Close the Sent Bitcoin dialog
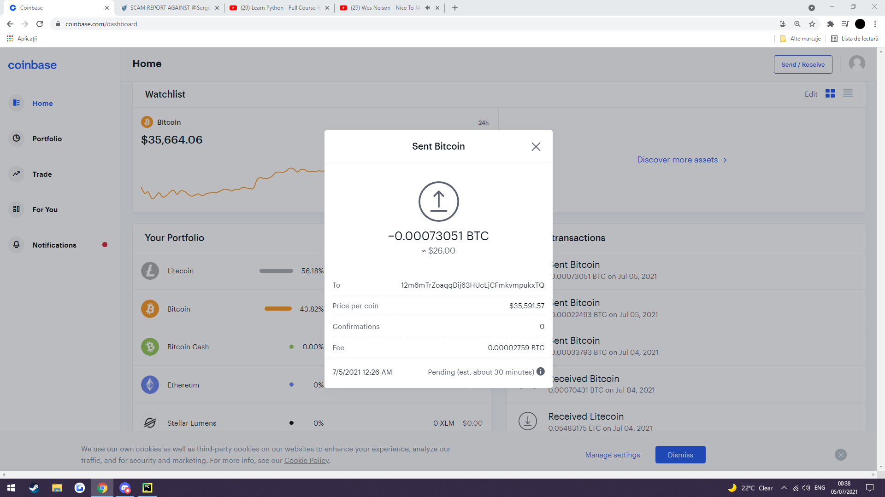The image size is (885, 497). (x=536, y=146)
